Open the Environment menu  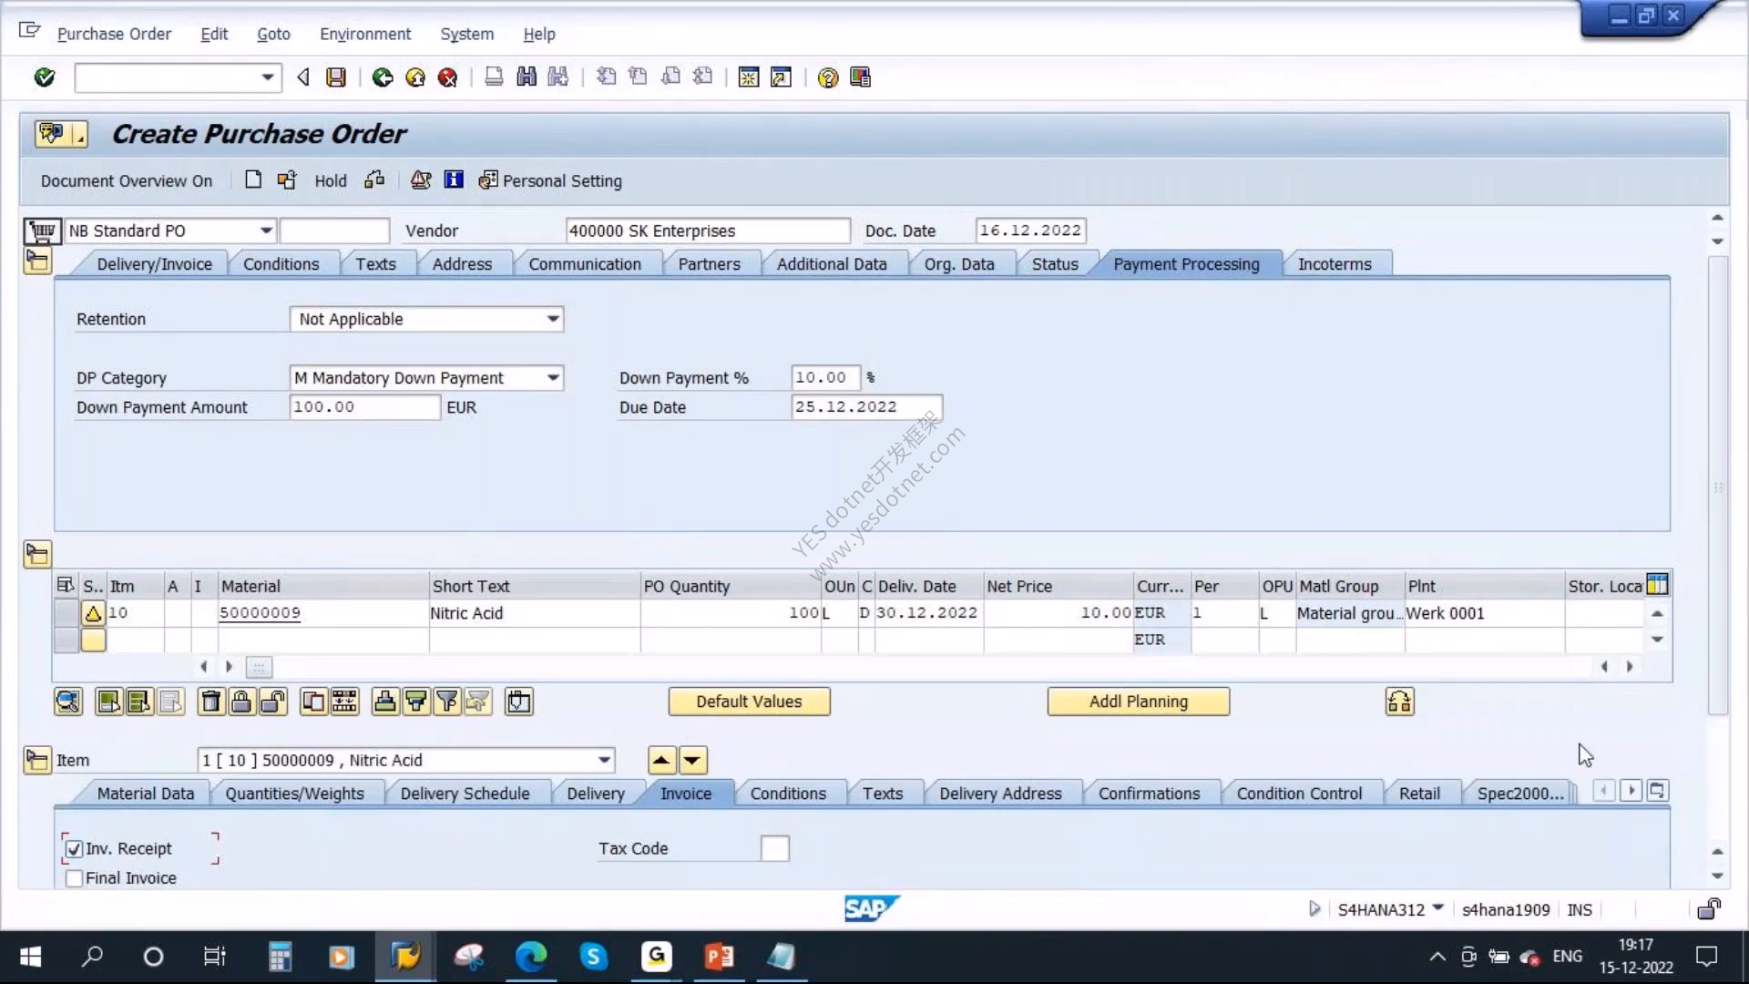(x=365, y=34)
